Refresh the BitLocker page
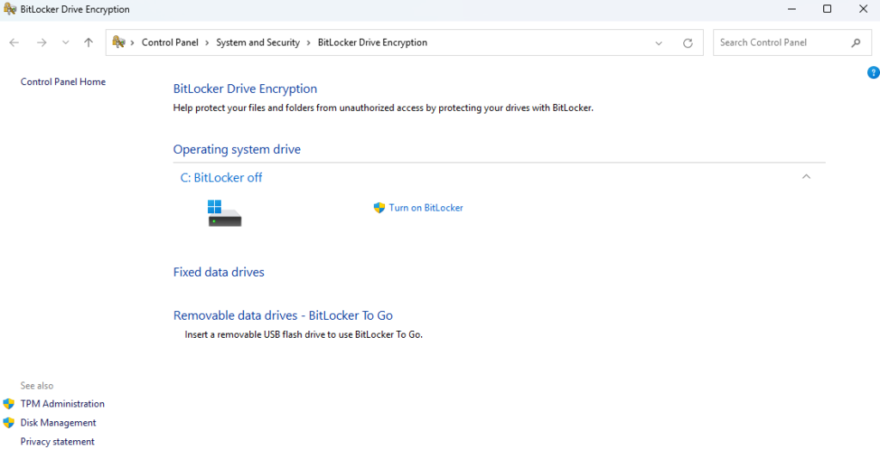The width and height of the screenshot is (880, 459). click(687, 43)
